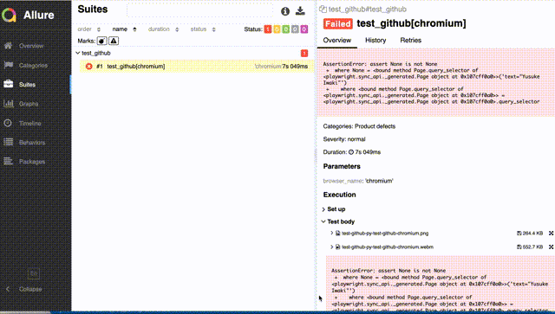Click the failed X icon on test row
555x314 pixels.
click(x=88, y=67)
